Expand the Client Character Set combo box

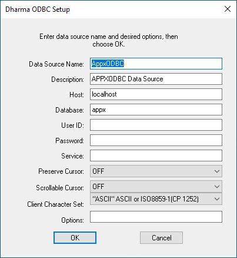coord(156,199)
